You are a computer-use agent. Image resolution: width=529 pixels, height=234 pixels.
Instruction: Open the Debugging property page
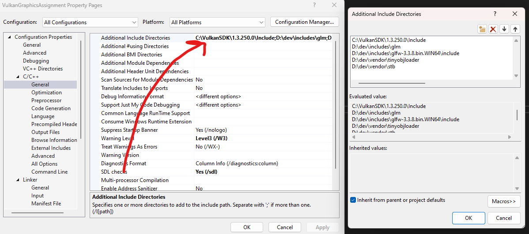click(36, 61)
